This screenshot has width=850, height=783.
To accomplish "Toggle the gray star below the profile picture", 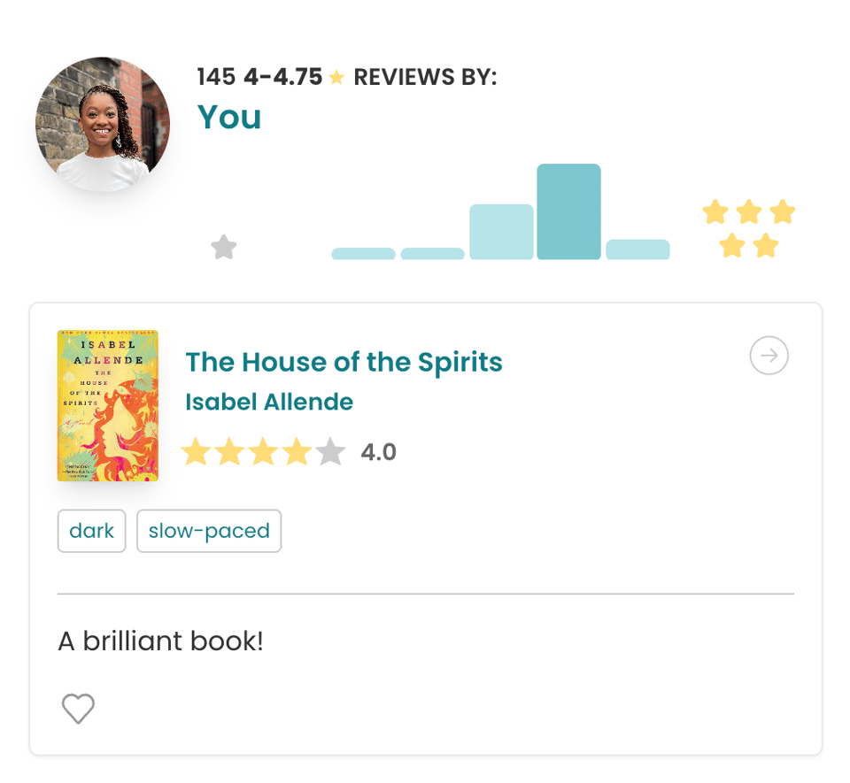I will (x=223, y=247).
